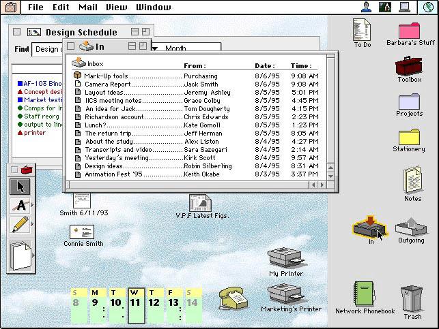Viewport: 439px width, 329px height.
Task: Open the Notes icon
Action: tap(412, 179)
